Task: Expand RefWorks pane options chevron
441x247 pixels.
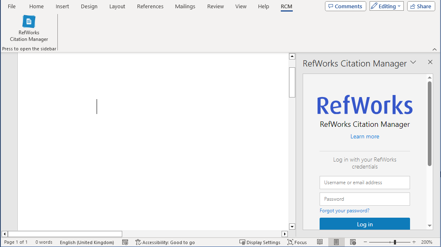Action: (x=413, y=62)
